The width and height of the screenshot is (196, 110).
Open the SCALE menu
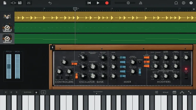tap(165, 92)
